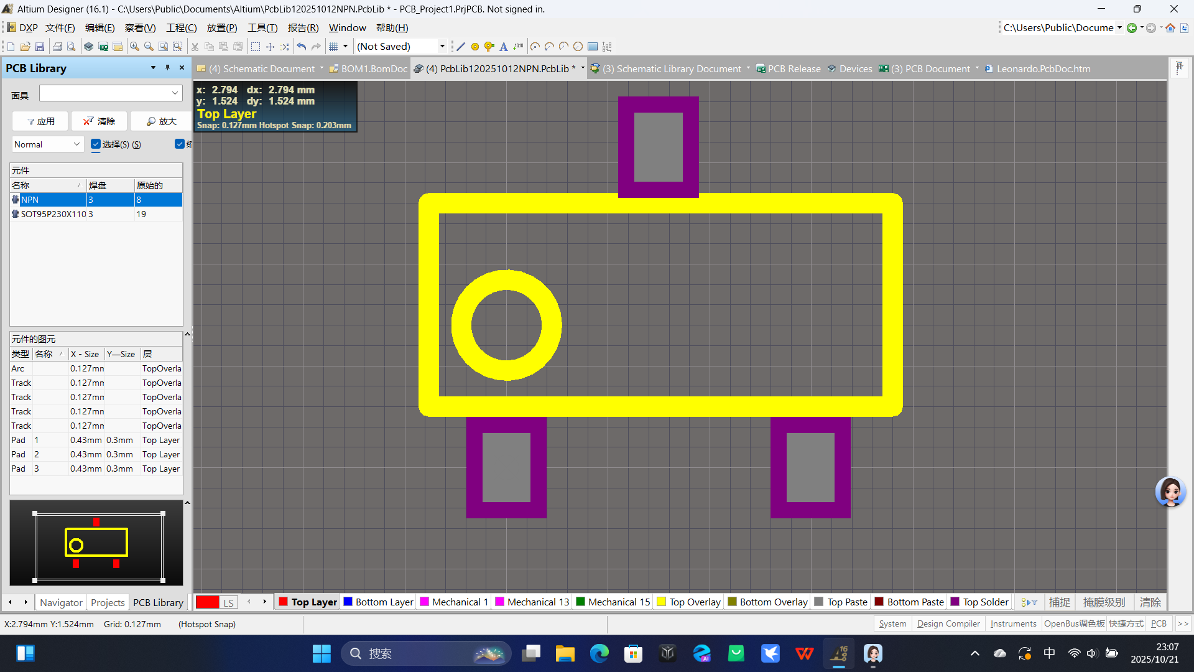1194x672 pixels.
Task: Click the Place Pad icon
Action: point(475,47)
